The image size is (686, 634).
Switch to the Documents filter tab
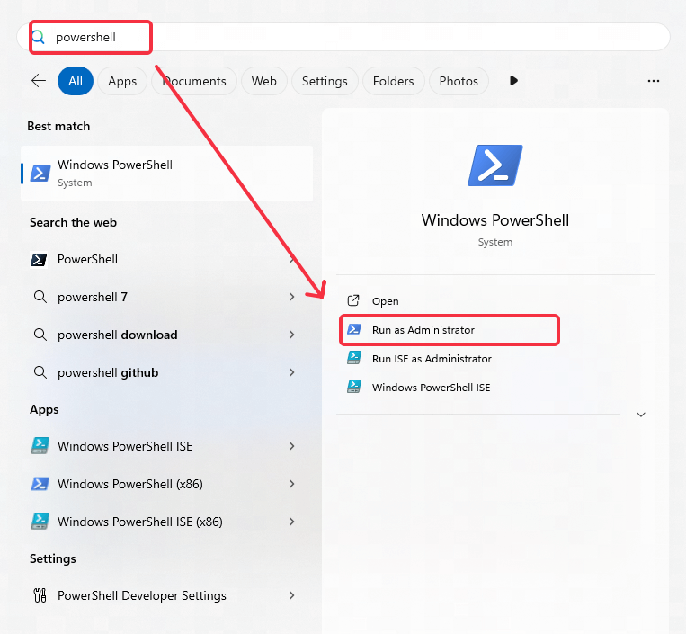(x=194, y=81)
